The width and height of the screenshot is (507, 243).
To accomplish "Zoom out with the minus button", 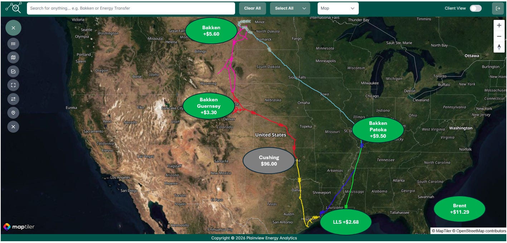I will pos(499,36).
